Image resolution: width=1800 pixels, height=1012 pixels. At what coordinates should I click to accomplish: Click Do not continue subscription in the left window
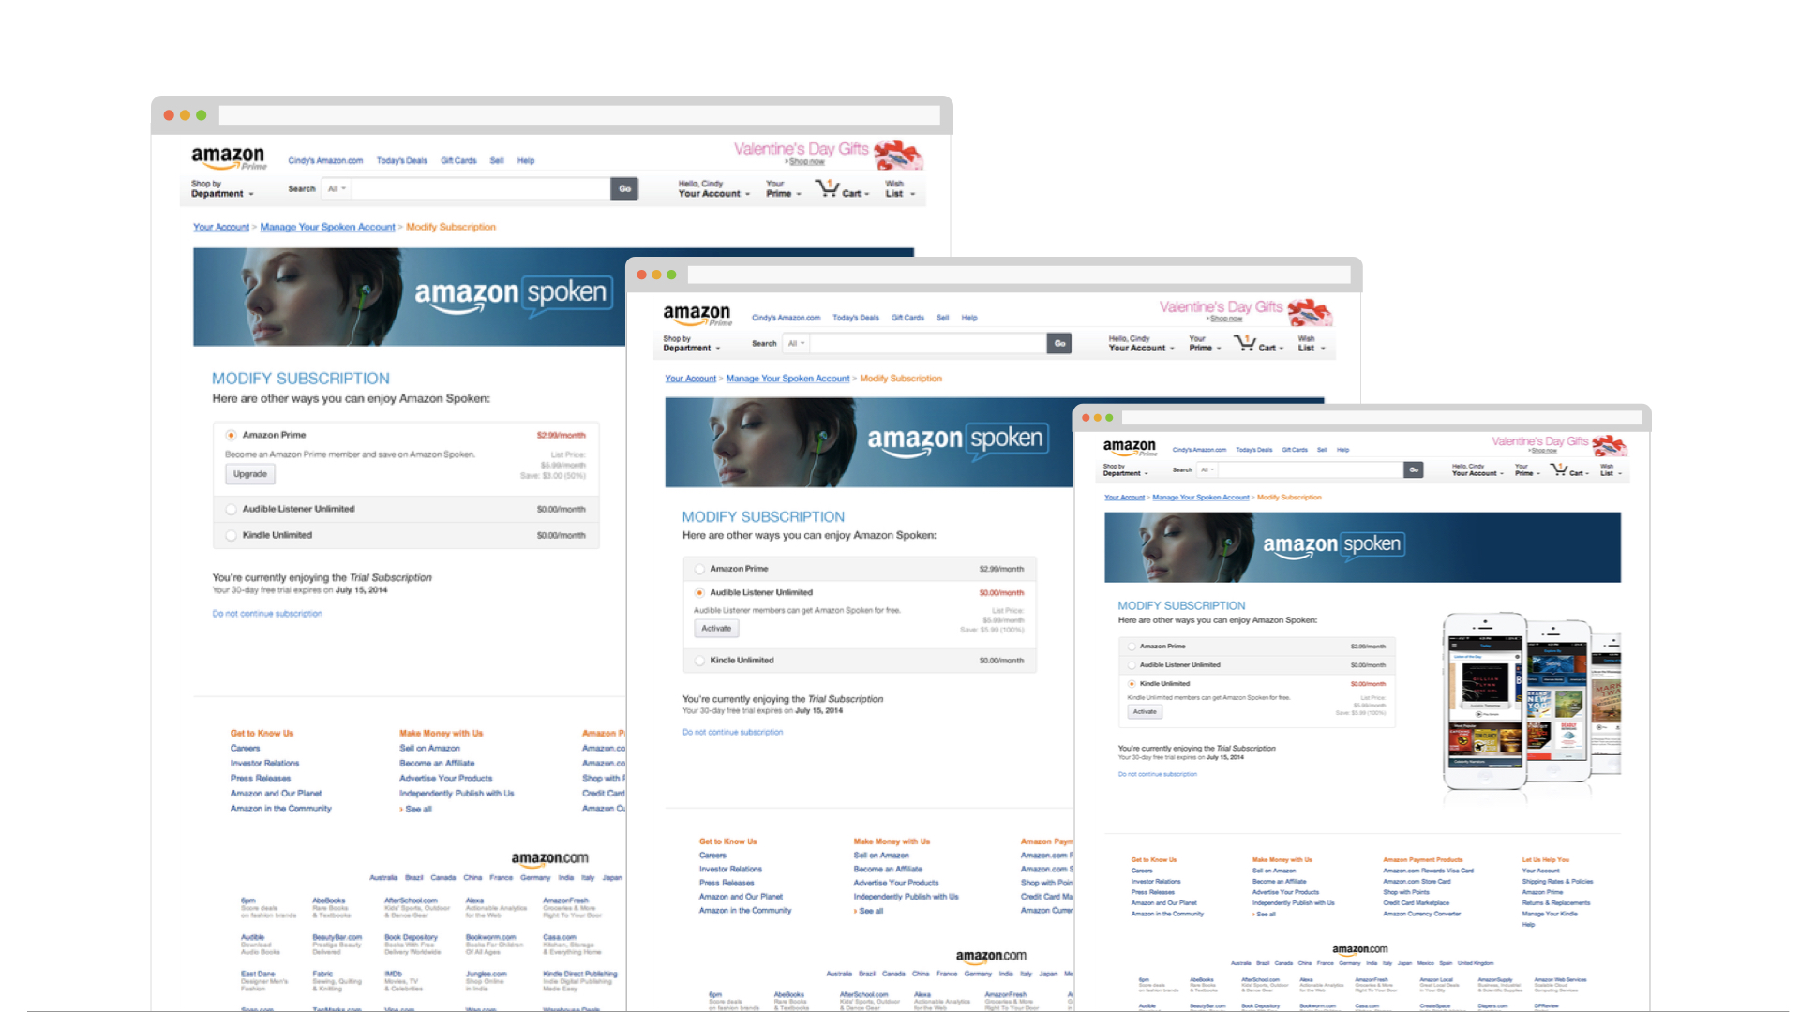click(267, 614)
